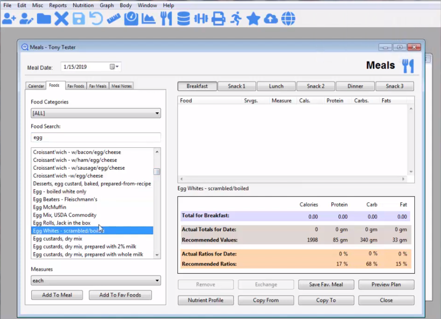This screenshot has width=441, height=319.
Task: Click the Add To Fav Foods button
Action: [120, 295]
